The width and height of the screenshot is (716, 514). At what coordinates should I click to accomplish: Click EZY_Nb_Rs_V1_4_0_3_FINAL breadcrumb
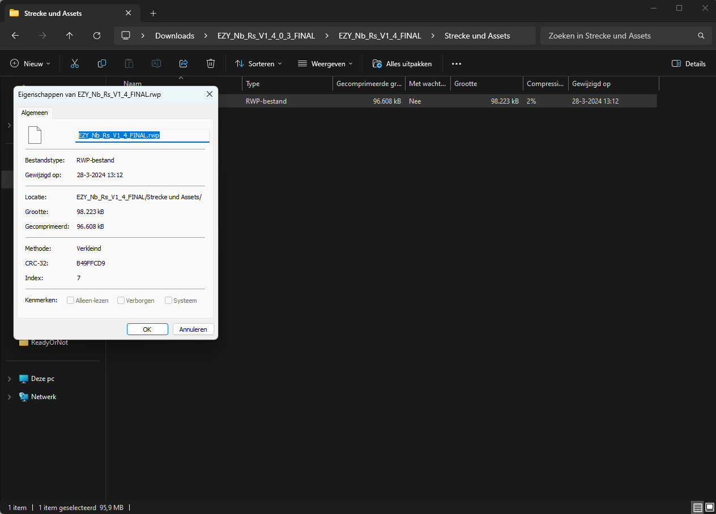coord(266,36)
